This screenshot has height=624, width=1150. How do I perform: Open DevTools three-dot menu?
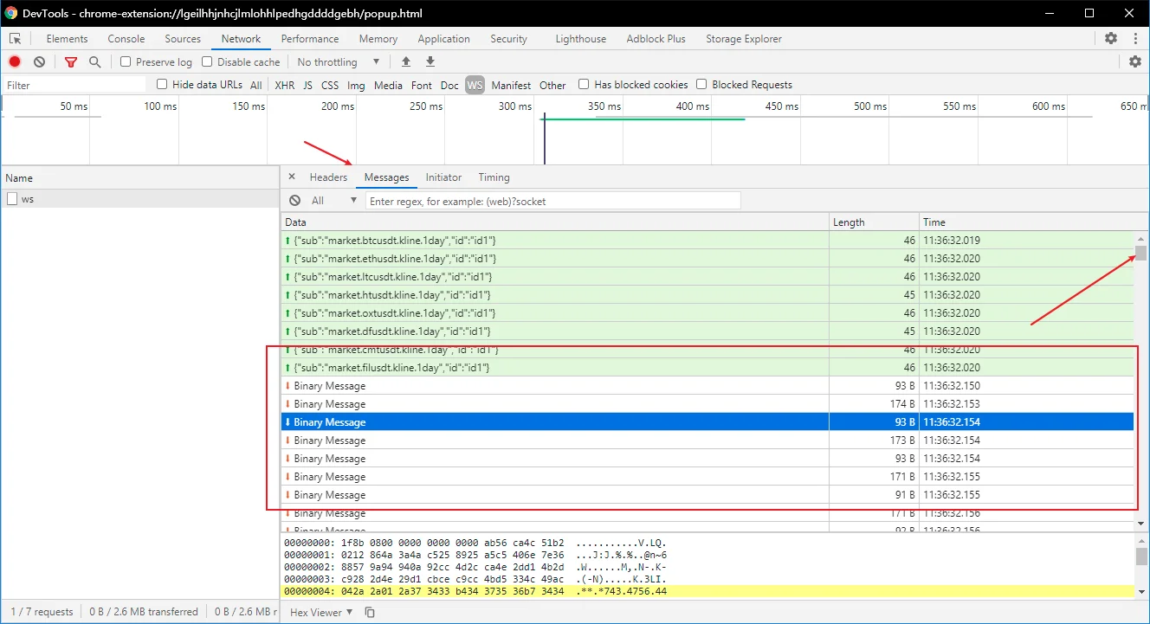1135,38
